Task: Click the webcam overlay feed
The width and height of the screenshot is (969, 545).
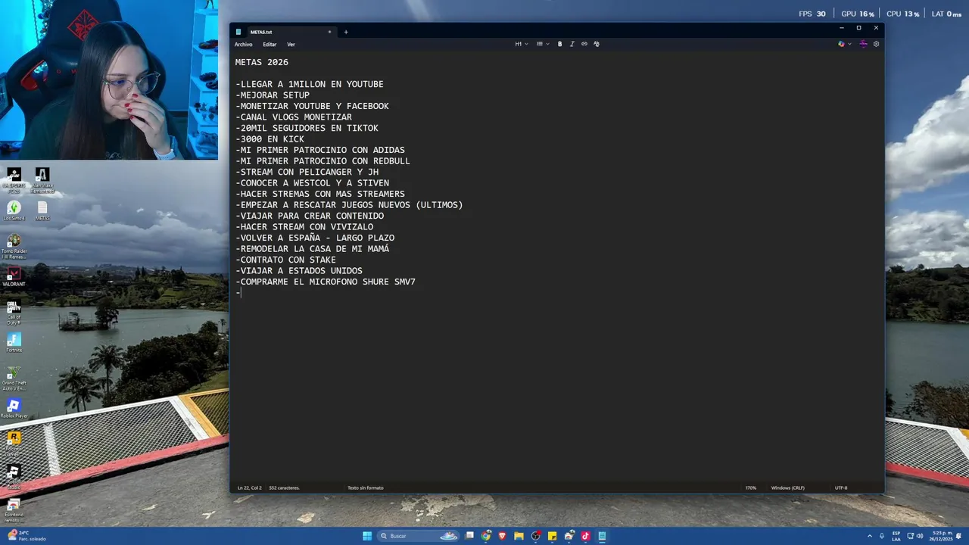Action: (109, 79)
